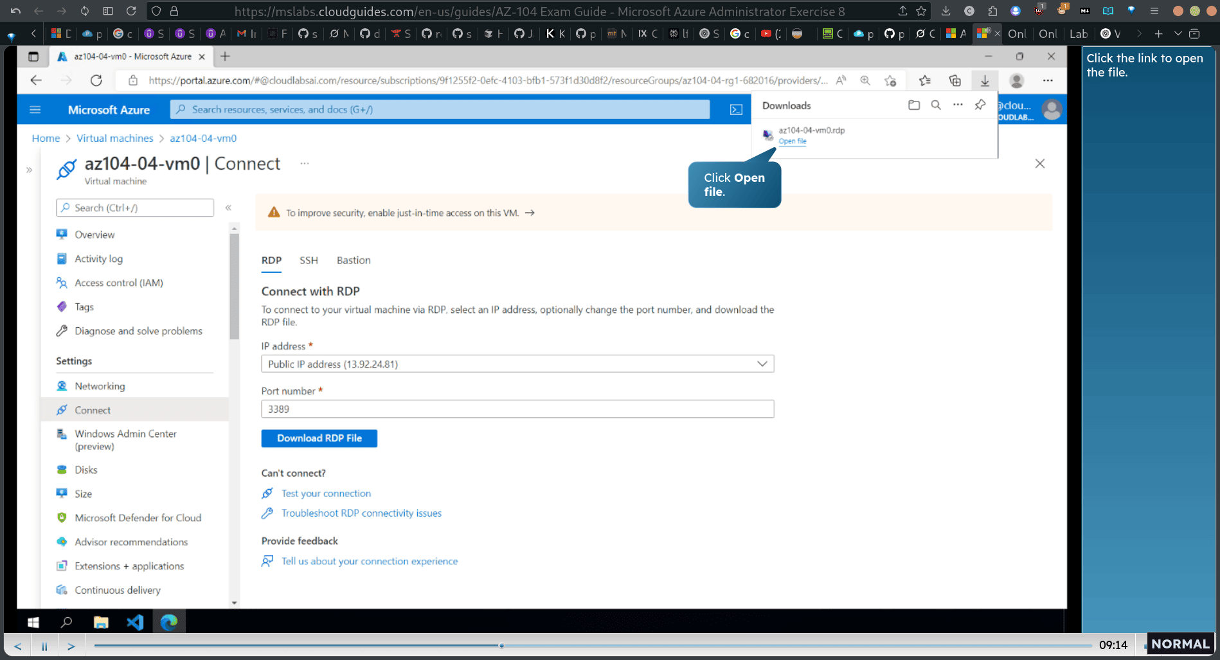The image size is (1220, 660).
Task: Click the Home breadcrumb link
Action: [x=46, y=138]
